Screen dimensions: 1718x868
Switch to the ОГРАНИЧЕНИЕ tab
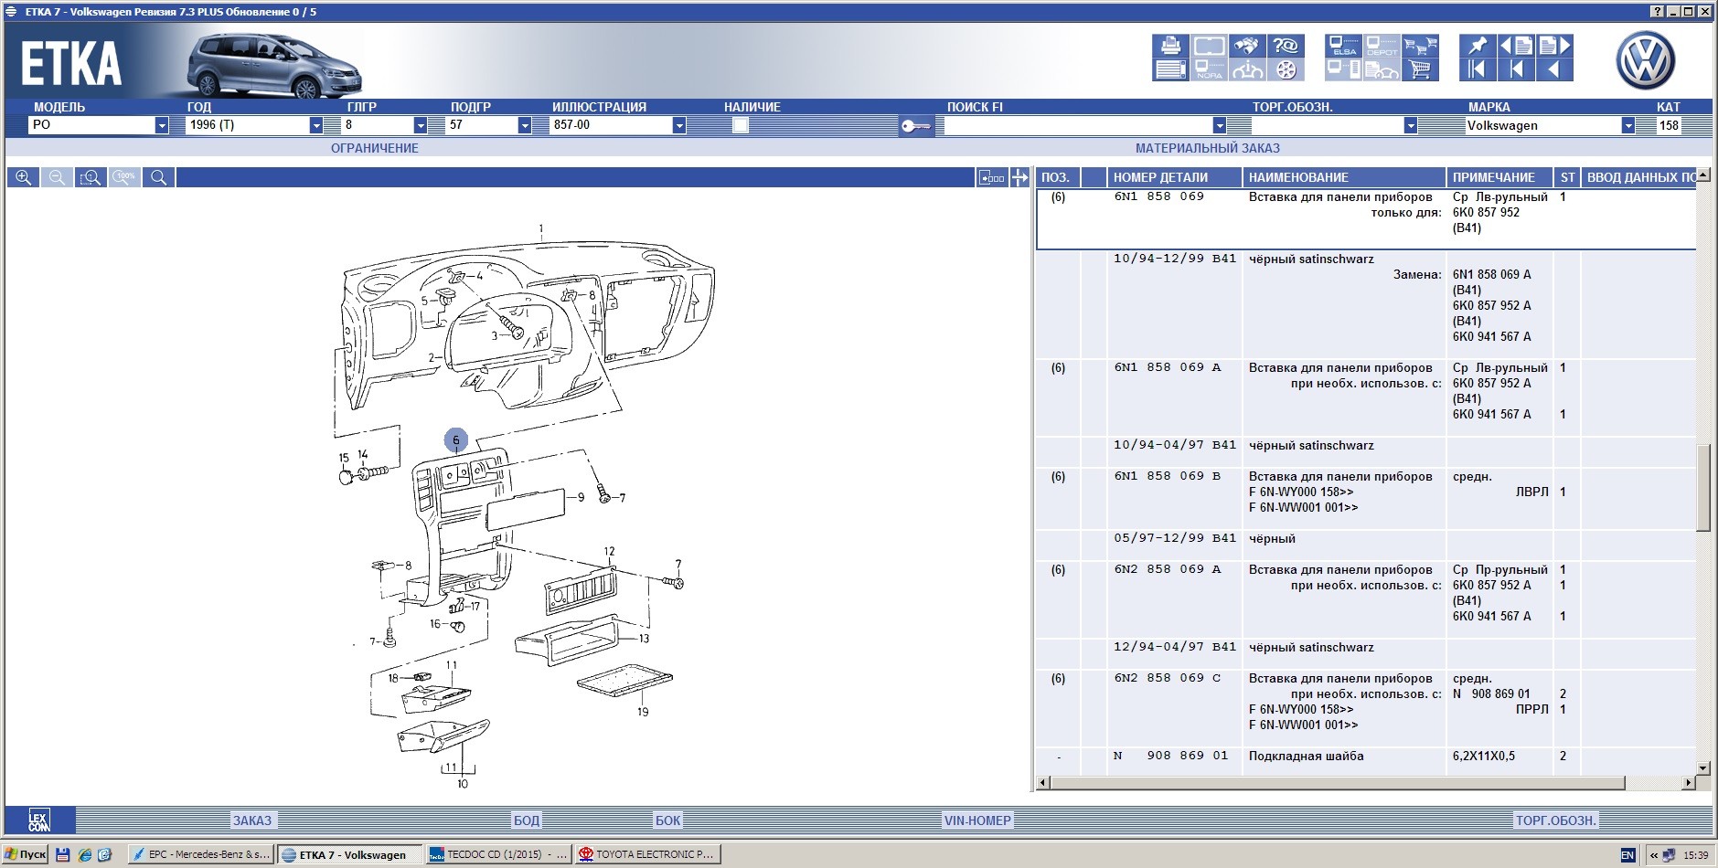375,148
